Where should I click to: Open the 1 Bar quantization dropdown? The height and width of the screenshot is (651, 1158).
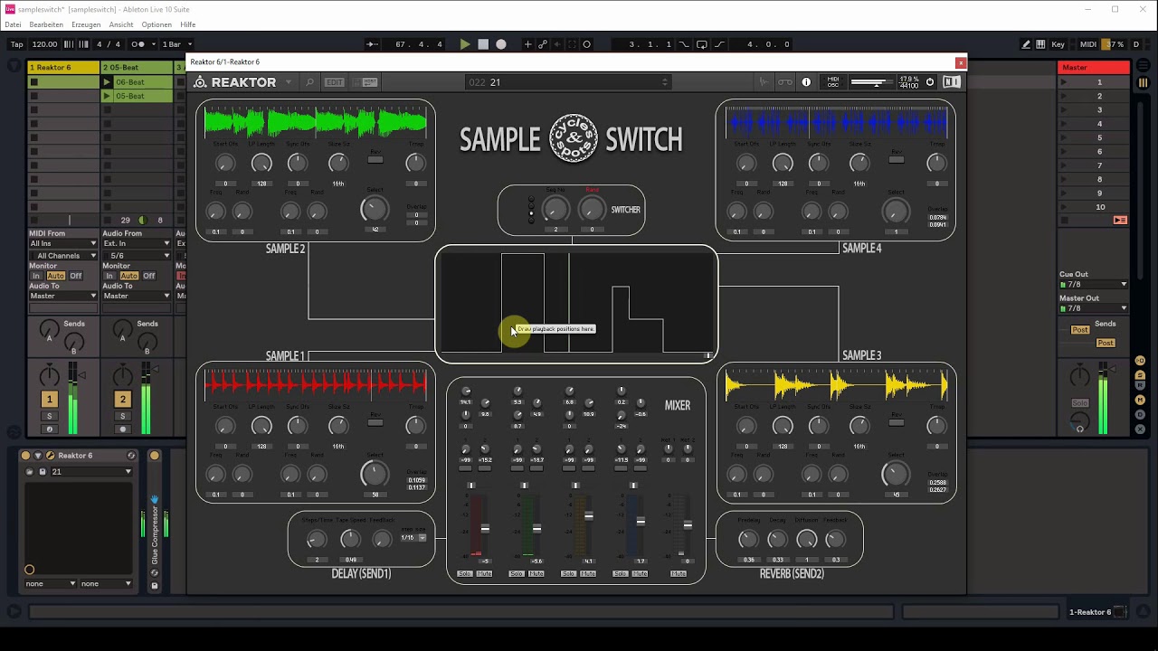(177, 44)
